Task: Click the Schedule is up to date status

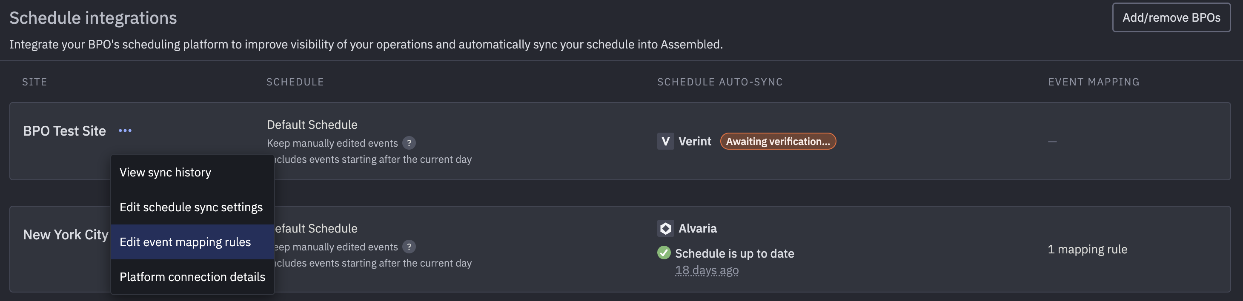Action: click(x=734, y=253)
